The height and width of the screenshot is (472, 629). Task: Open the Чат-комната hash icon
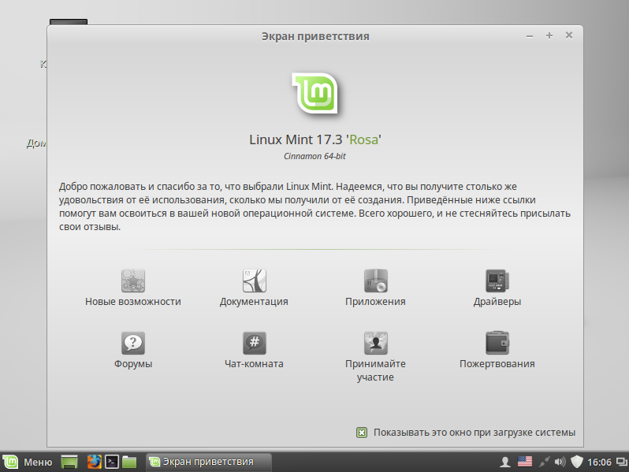(x=255, y=343)
